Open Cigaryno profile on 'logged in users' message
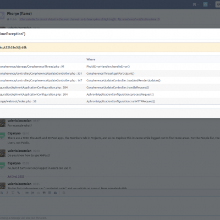The width and height of the screenshot is (220, 220). (14, 163)
